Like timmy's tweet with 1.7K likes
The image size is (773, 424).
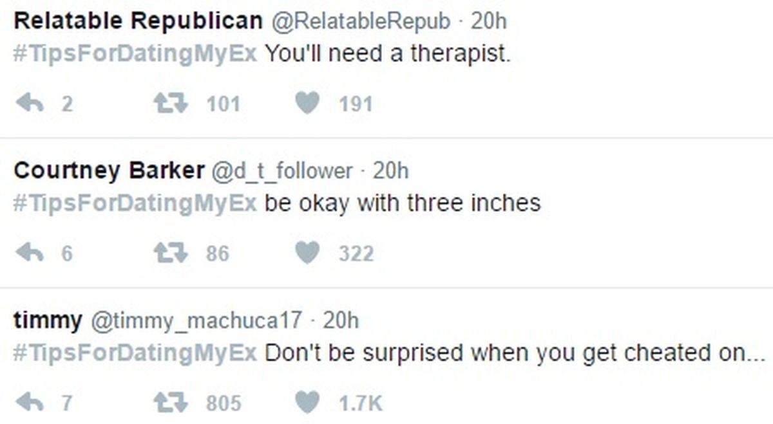[307, 403]
